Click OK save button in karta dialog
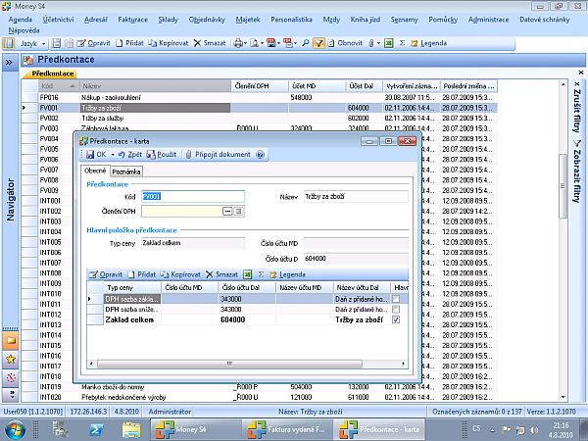 96,154
